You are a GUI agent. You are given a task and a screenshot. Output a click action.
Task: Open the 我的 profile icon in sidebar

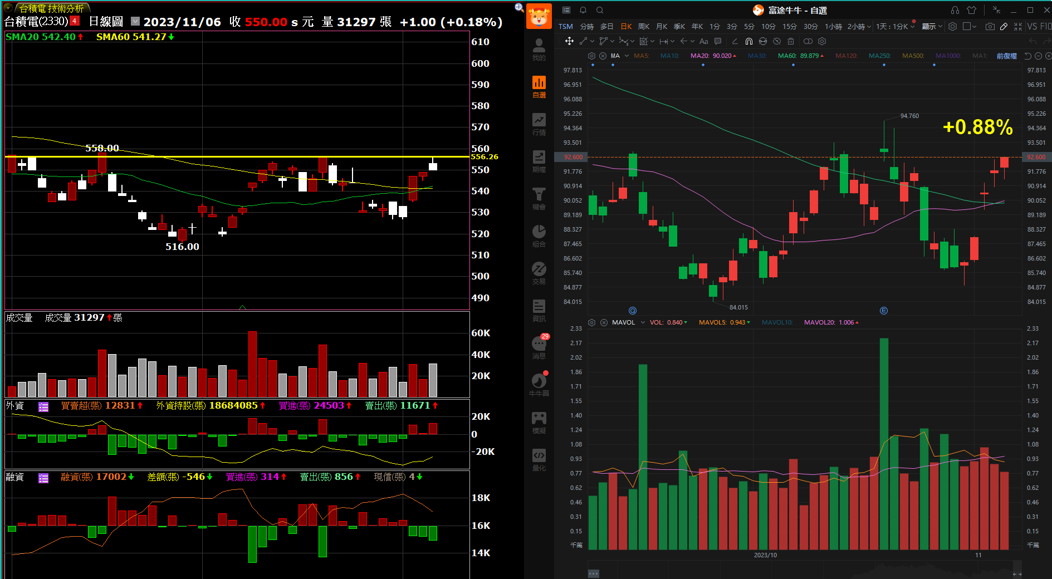(x=539, y=49)
